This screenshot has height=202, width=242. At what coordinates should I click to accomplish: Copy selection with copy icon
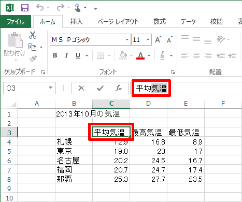coord(32,47)
